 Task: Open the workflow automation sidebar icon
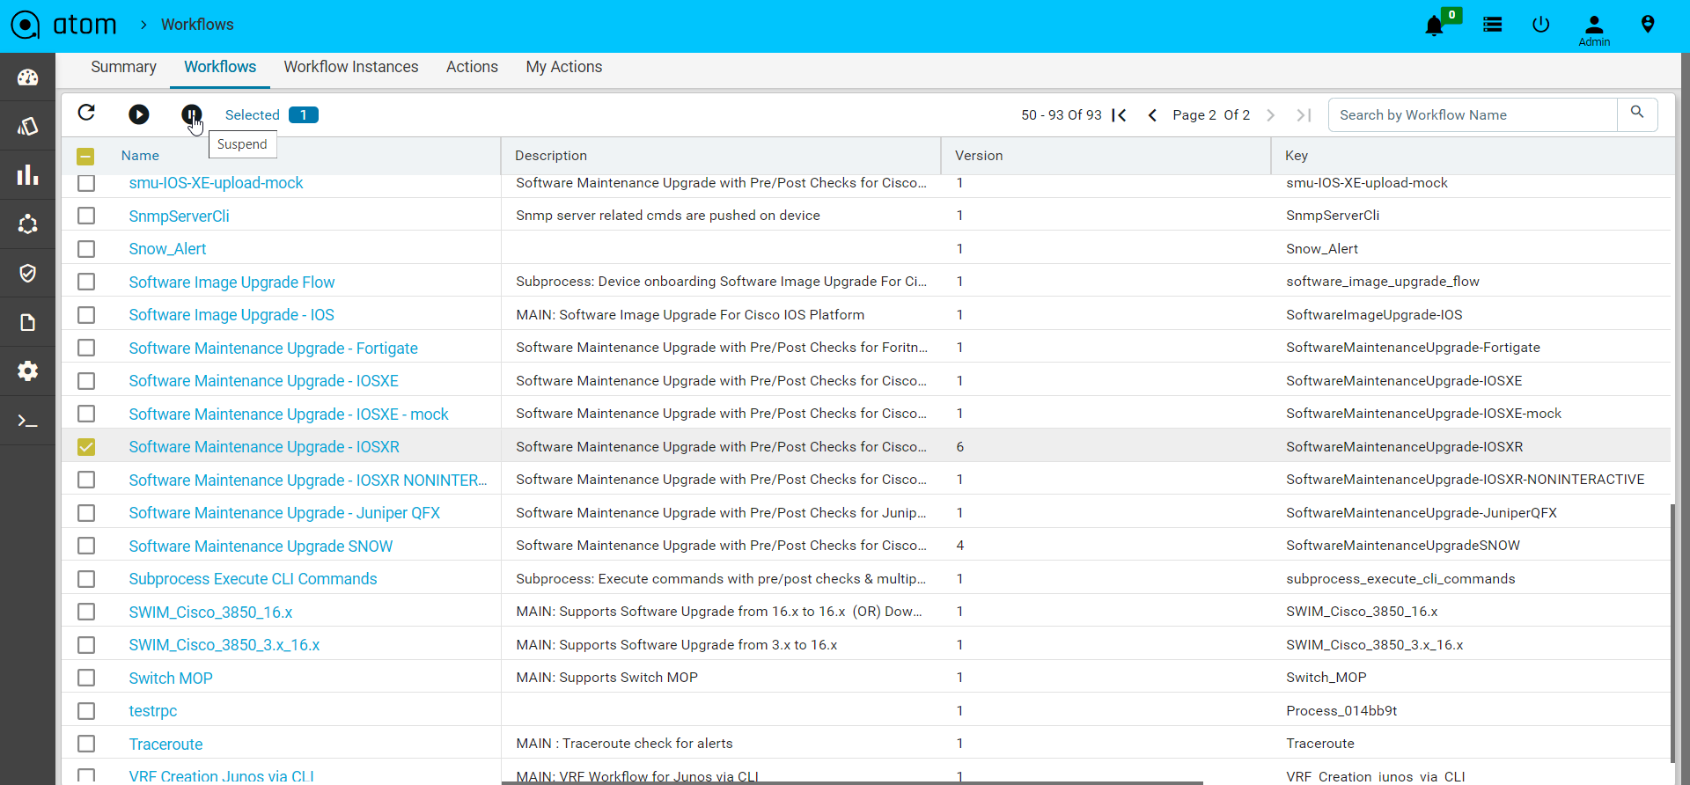click(28, 224)
